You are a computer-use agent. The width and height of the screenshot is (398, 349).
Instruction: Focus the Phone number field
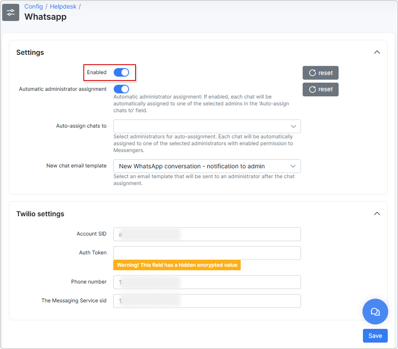207,282
